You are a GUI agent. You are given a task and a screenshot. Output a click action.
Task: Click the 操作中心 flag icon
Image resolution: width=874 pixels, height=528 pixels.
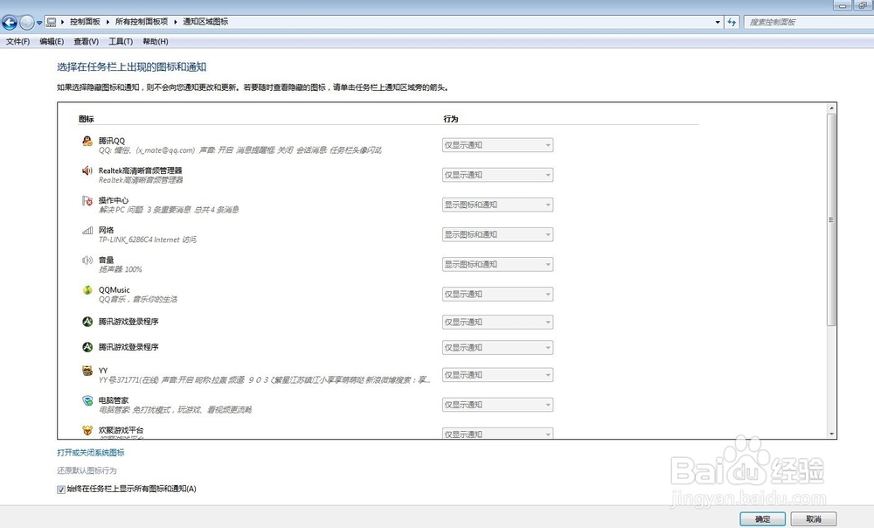tap(87, 200)
